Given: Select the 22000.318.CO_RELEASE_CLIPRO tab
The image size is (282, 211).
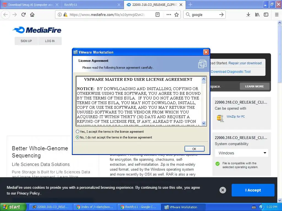Looking at the screenshot, I should pyautogui.click(x=155, y=5).
